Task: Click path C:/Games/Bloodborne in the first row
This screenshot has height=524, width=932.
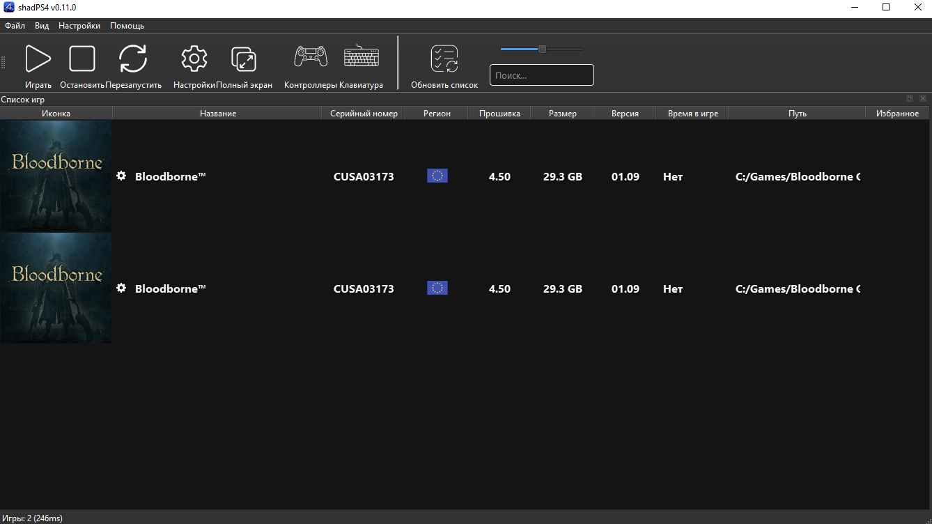Action: point(798,176)
